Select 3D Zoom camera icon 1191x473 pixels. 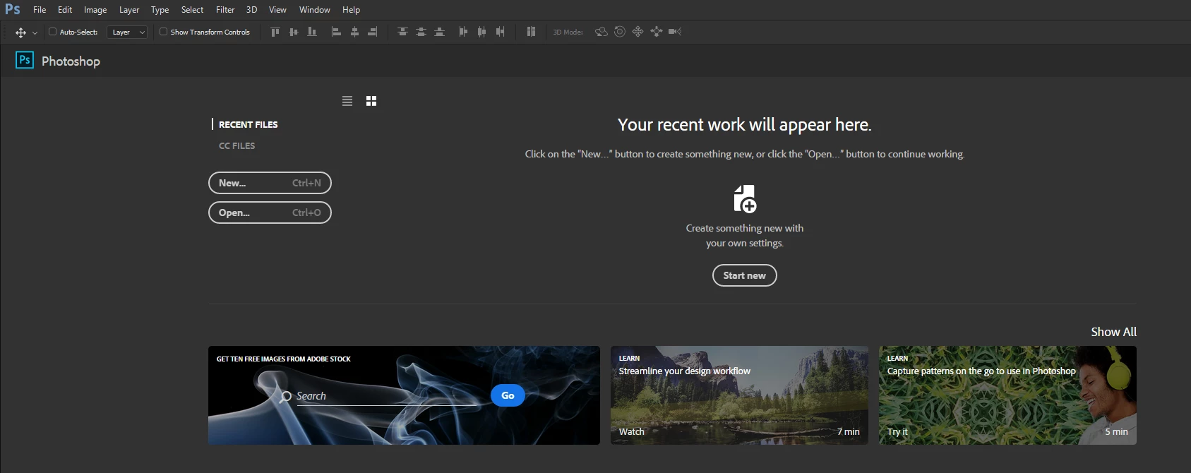[x=675, y=32]
